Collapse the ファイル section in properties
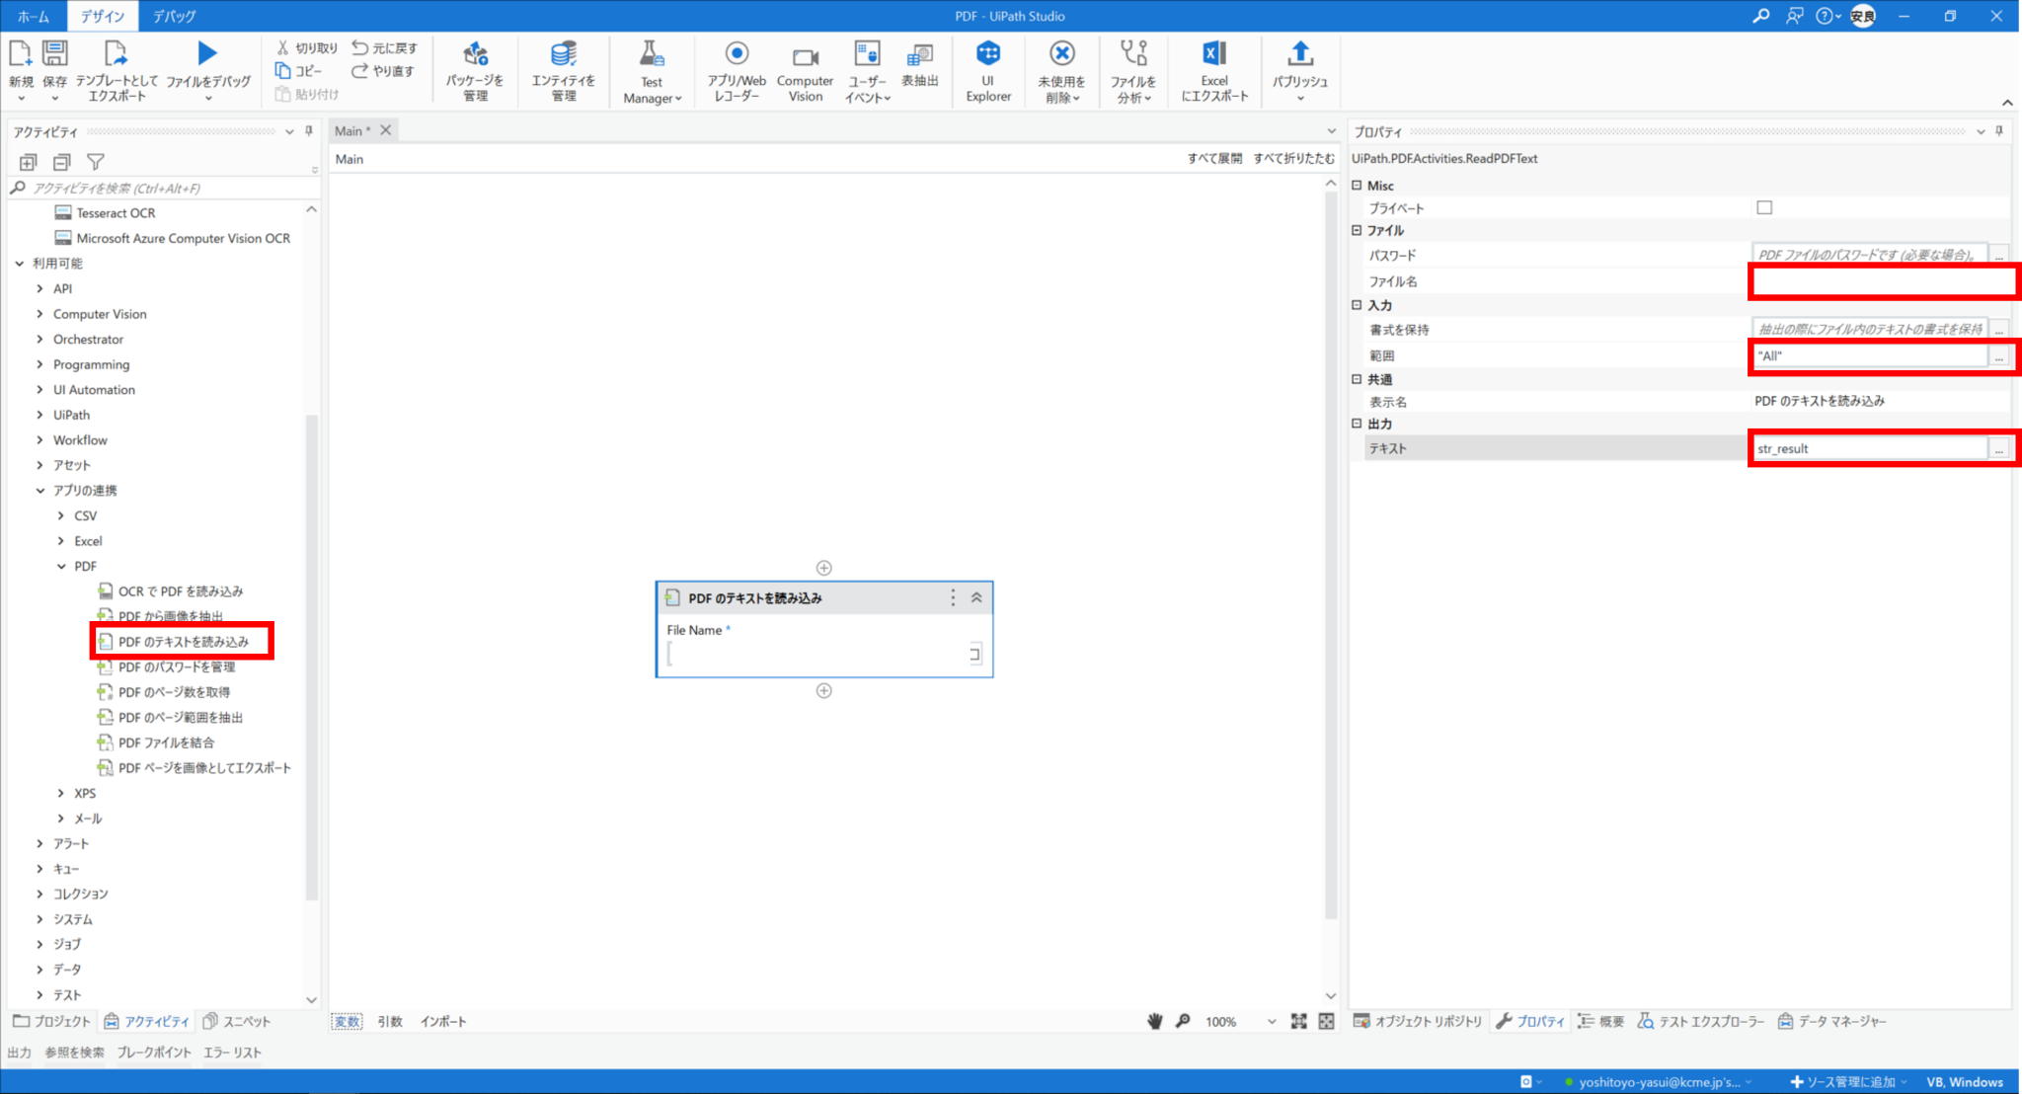The image size is (2022, 1094). 1357,230
